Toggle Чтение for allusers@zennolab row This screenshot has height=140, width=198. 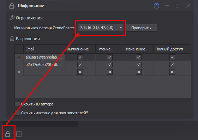pos(110,57)
